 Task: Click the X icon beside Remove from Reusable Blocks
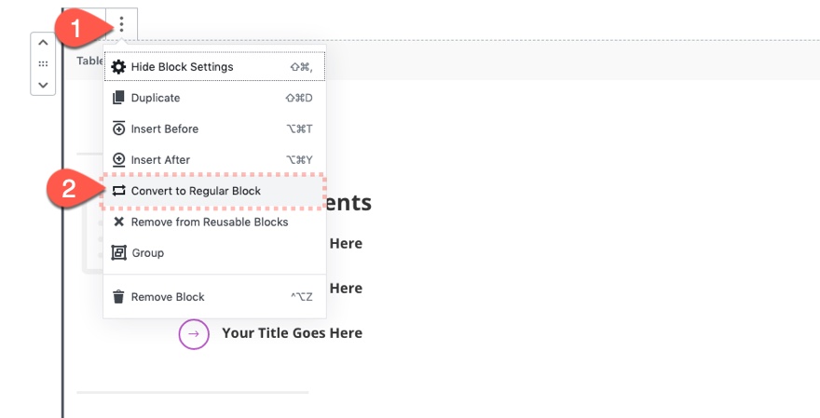(118, 222)
